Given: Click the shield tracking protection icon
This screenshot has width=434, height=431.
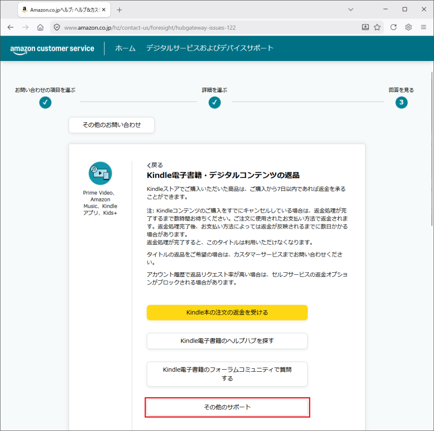Looking at the screenshot, I should (57, 28).
